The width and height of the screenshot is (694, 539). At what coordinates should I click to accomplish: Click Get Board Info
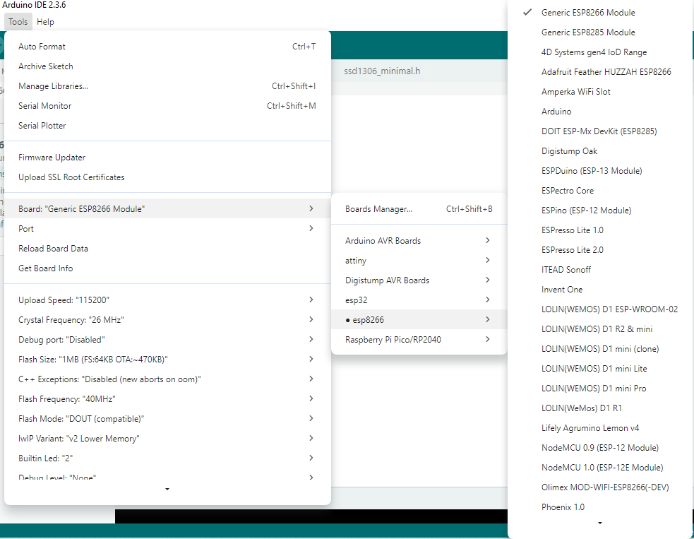click(167, 268)
